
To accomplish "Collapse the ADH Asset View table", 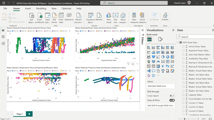I will (178, 42).
